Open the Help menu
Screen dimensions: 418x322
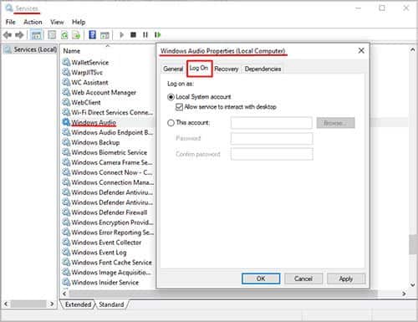(x=79, y=22)
